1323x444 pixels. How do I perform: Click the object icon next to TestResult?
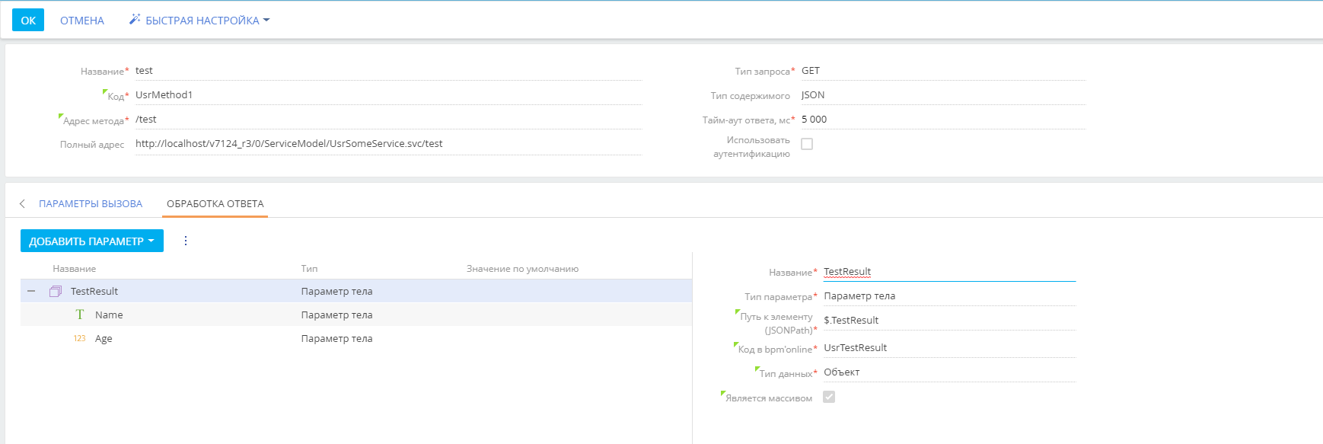point(56,291)
